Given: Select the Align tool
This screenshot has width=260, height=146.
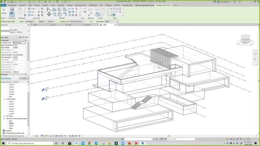Looking at the screenshot, I should click(49, 9).
